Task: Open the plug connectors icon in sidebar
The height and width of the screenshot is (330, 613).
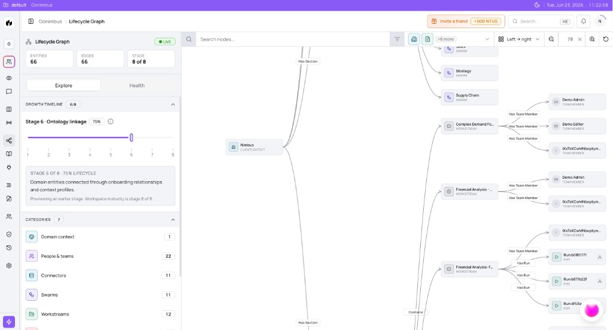Action: click(9, 167)
